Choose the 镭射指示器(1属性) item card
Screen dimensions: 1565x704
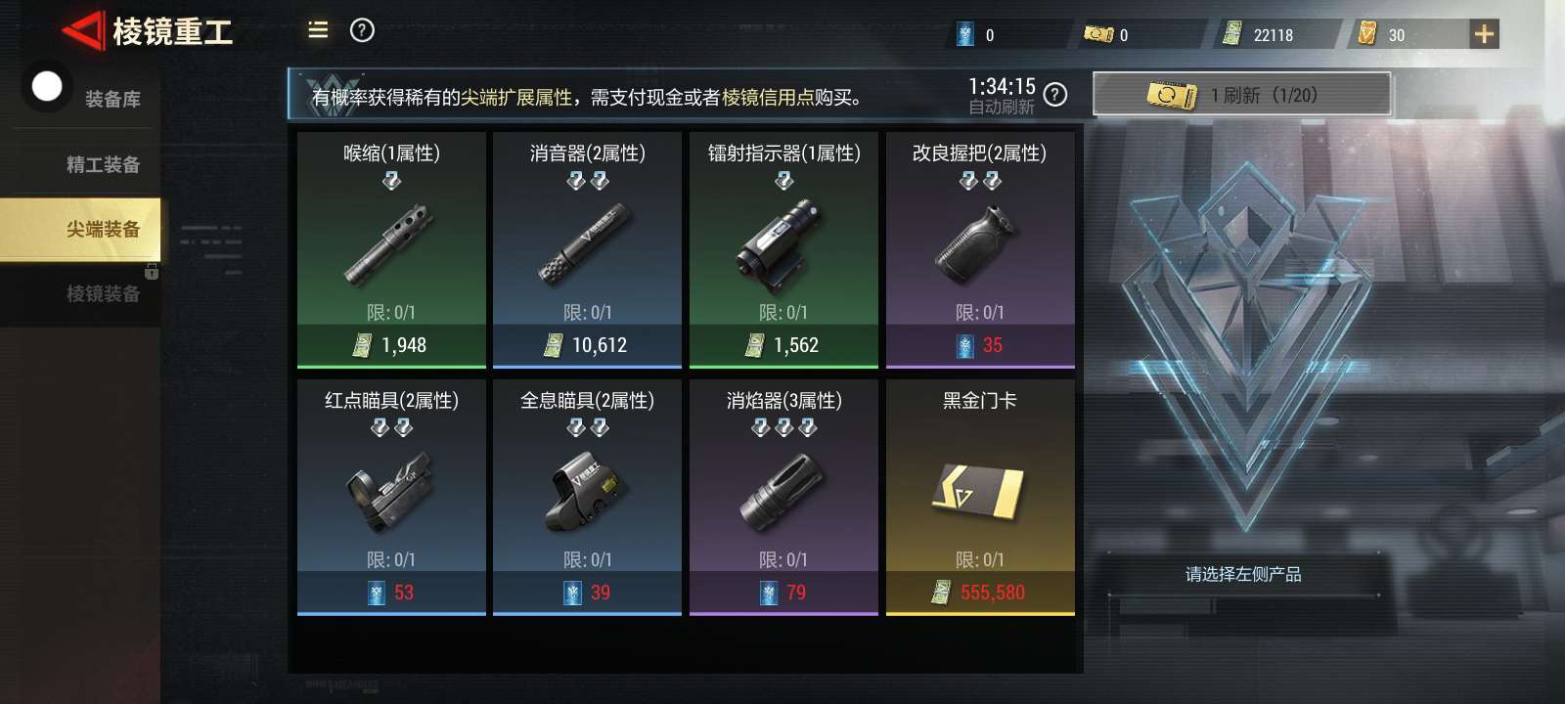pos(783,250)
